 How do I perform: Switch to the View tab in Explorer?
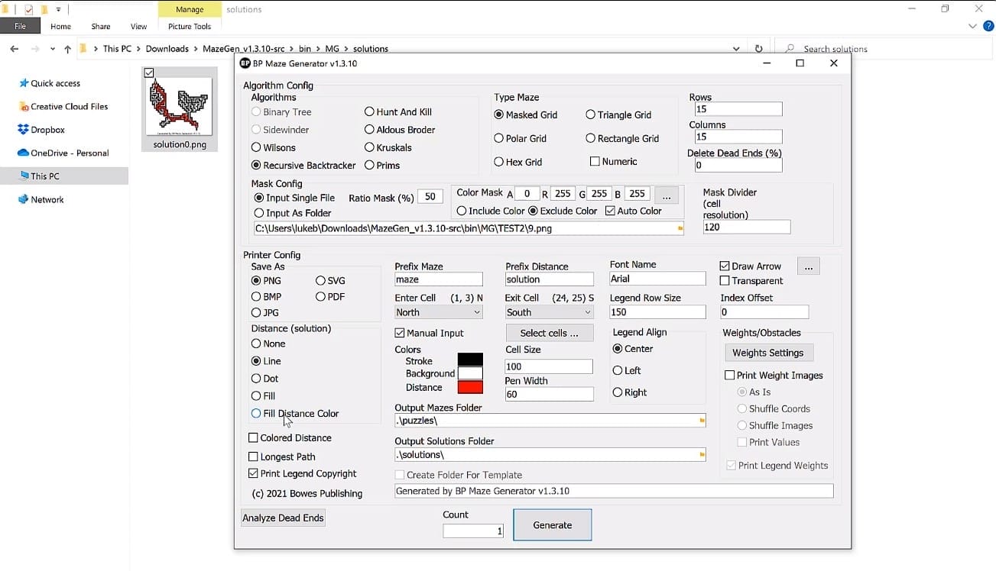[138, 26]
